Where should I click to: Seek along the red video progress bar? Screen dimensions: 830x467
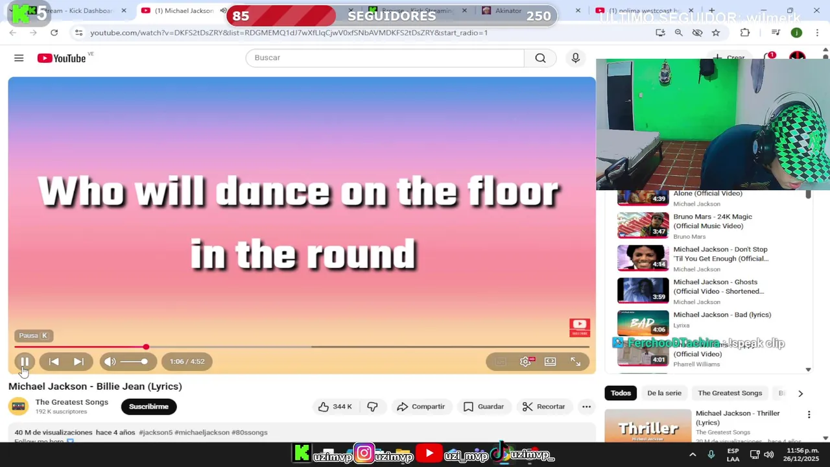point(302,347)
